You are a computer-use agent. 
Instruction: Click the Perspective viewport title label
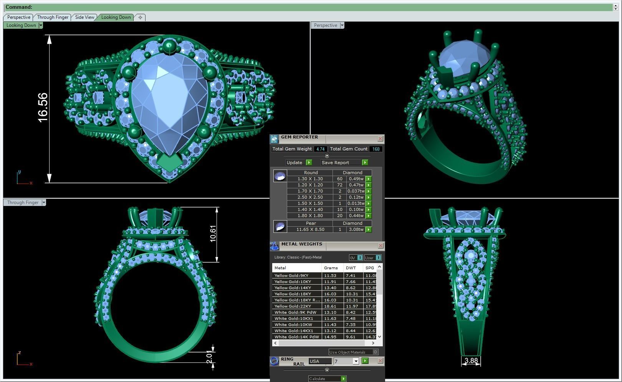pos(326,25)
